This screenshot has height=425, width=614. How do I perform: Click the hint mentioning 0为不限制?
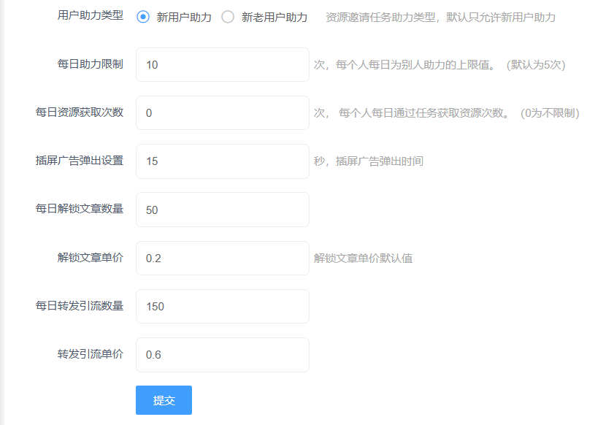coord(446,112)
